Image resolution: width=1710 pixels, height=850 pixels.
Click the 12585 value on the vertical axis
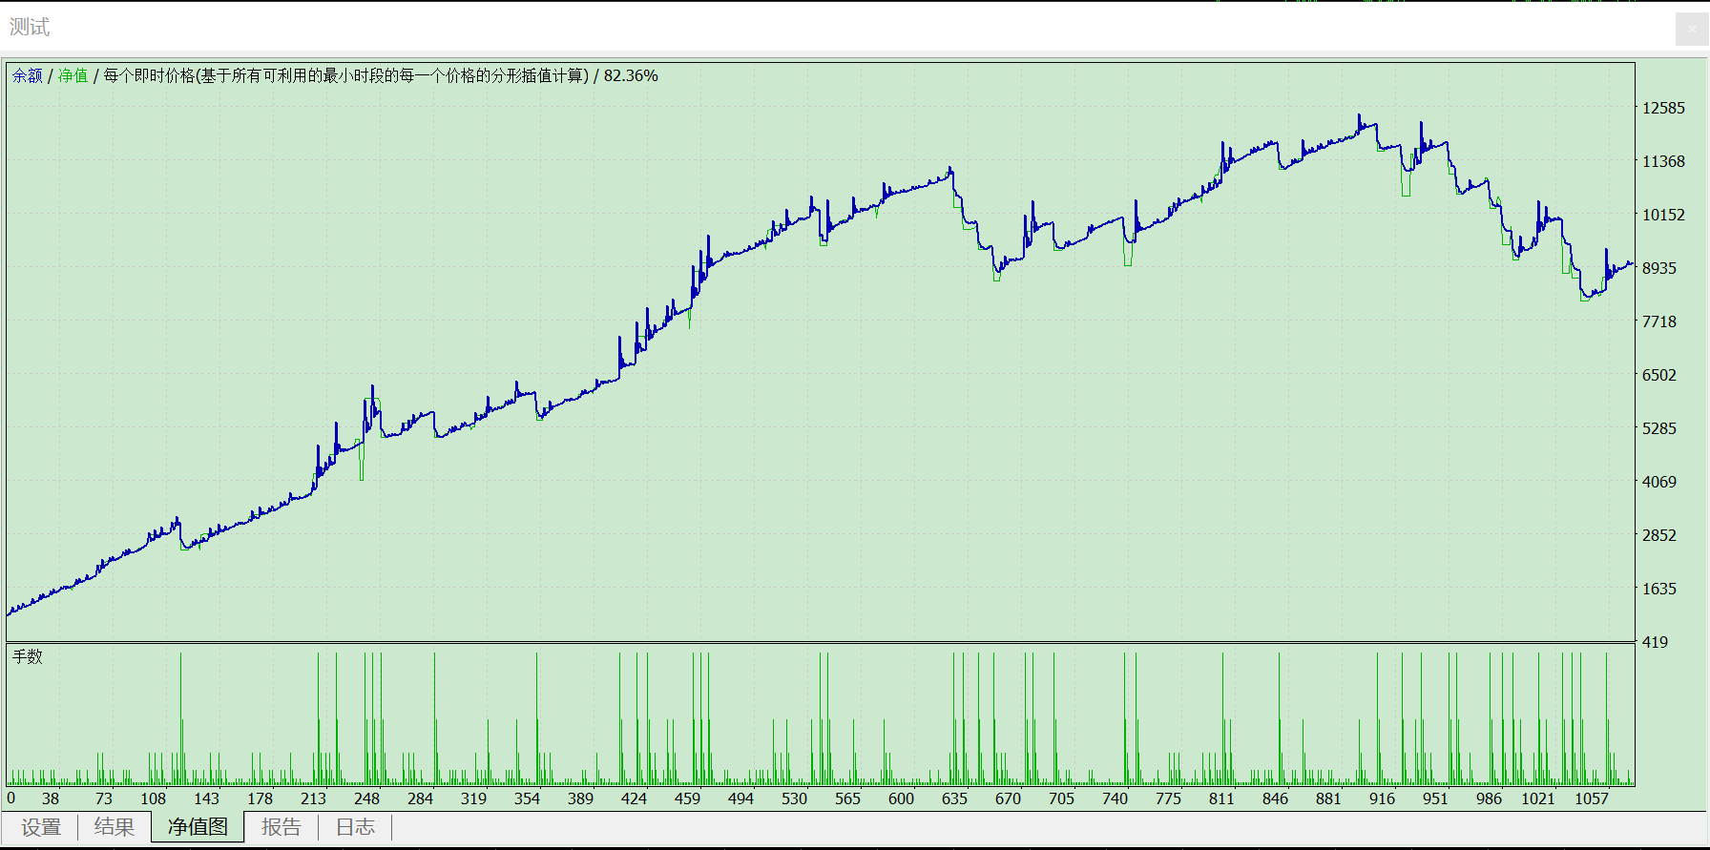tap(1663, 108)
